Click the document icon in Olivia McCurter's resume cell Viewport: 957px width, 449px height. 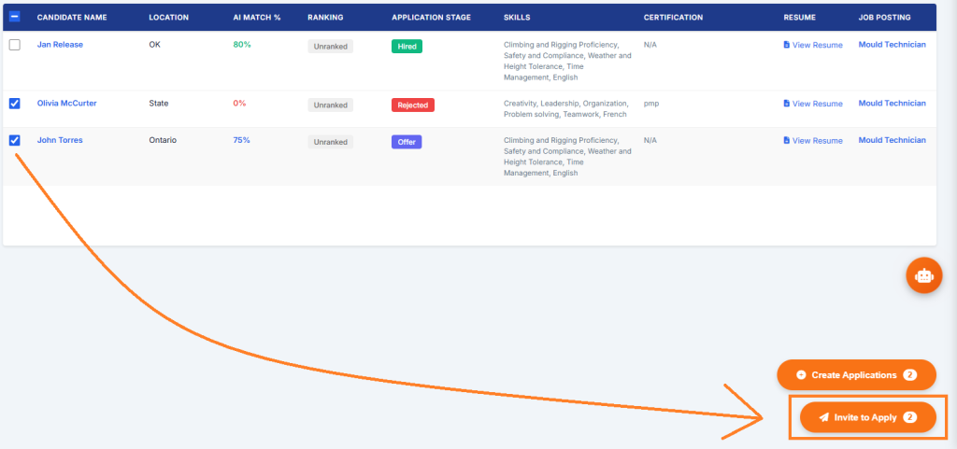(787, 104)
